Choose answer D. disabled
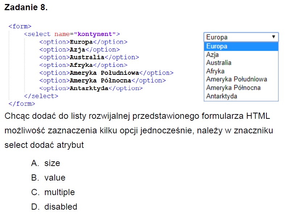The width and height of the screenshot is (286, 214). 61,207
